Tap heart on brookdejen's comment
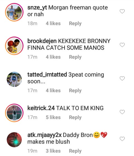 pos(122,45)
